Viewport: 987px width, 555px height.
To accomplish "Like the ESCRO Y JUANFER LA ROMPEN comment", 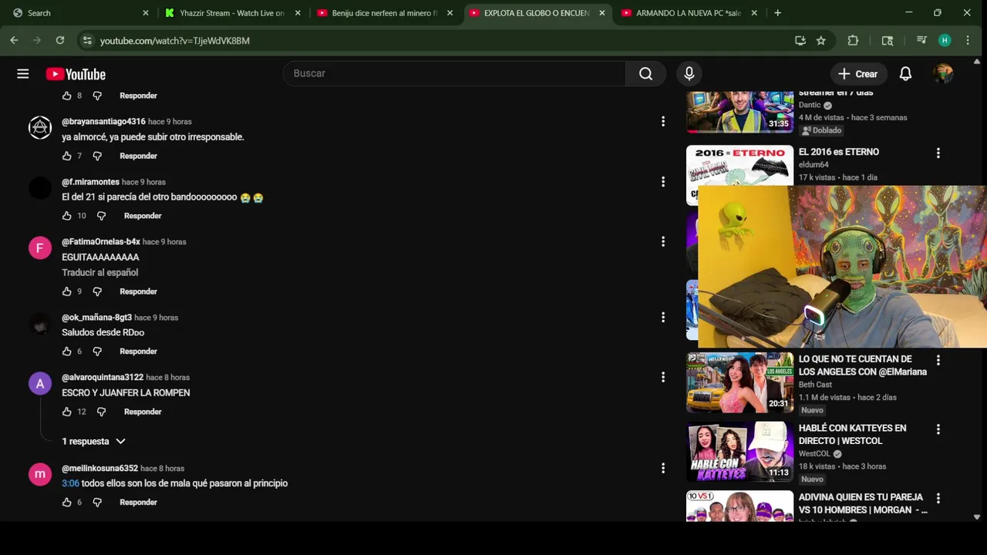I will pyautogui.click(x=66, y=412).
